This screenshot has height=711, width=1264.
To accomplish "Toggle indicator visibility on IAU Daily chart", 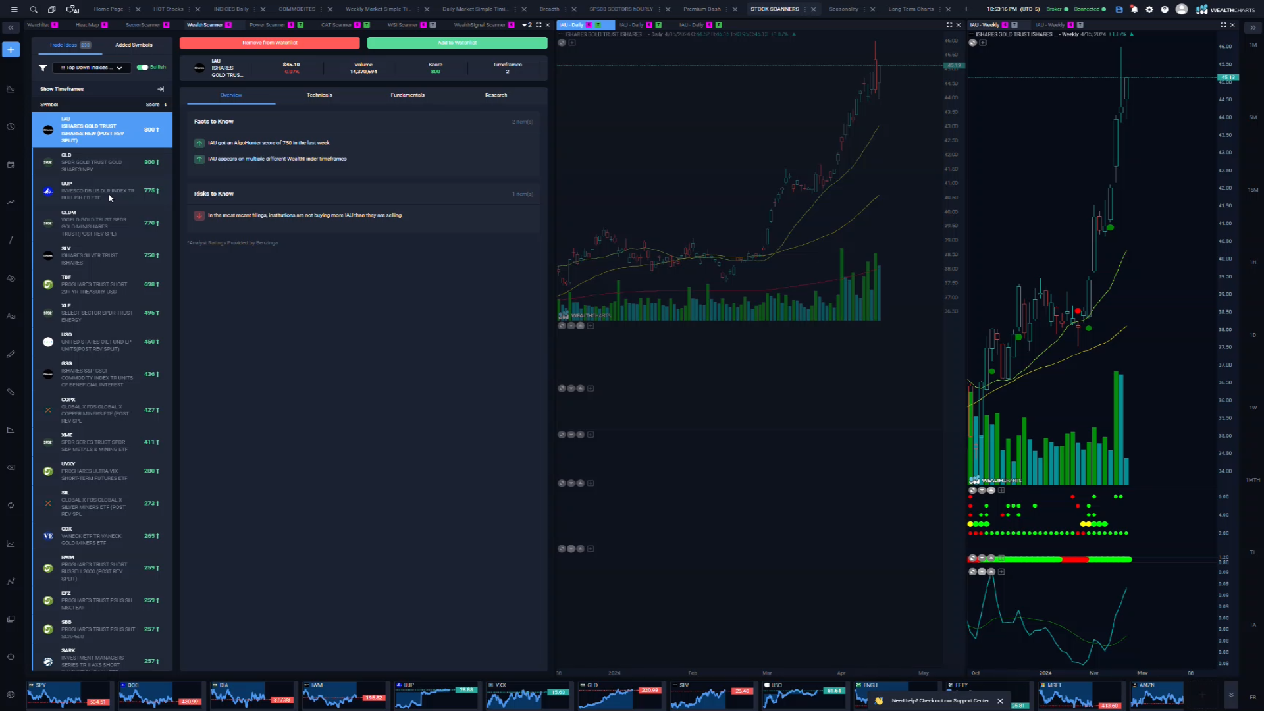I will tap(562, 43).
